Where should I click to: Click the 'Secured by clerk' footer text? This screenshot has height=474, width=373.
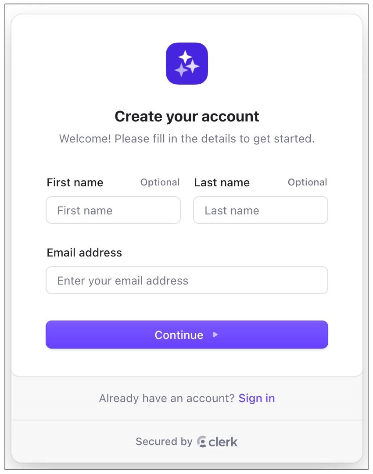(186, 442)
